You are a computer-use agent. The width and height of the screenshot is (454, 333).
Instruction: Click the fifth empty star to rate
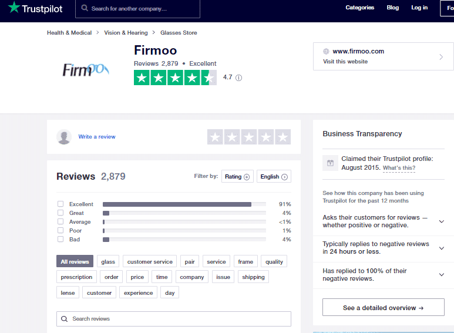(283, 137)
